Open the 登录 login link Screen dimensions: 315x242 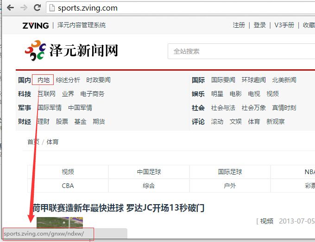259,25
